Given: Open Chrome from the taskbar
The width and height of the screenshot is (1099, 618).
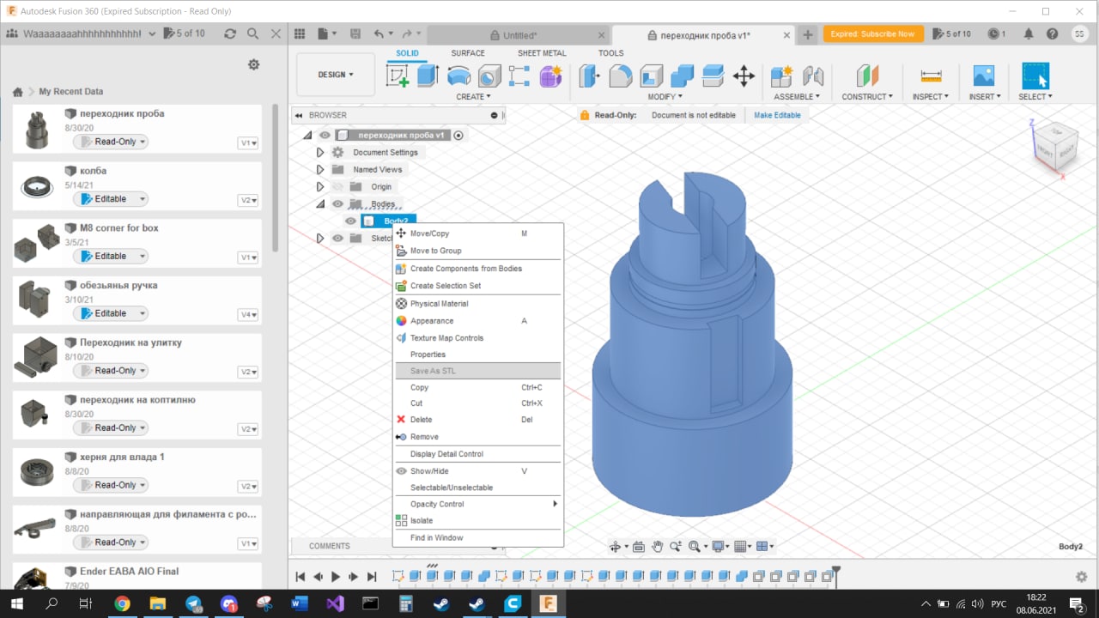Looking at the screenshot, I should tap(122, 603).
